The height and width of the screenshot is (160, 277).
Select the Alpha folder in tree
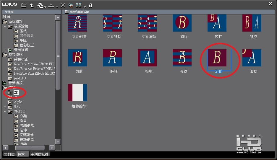tap(18, 102)
